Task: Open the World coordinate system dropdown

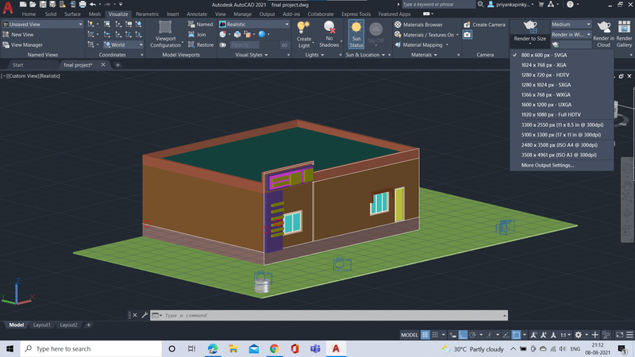Action: tap(124, 44)
